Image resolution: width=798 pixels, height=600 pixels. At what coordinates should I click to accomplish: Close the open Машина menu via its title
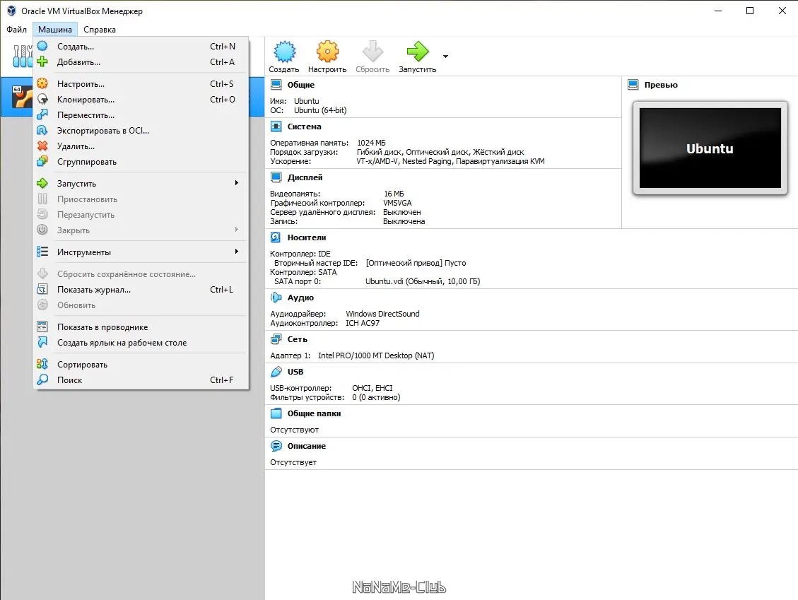(x=55, y=30)
